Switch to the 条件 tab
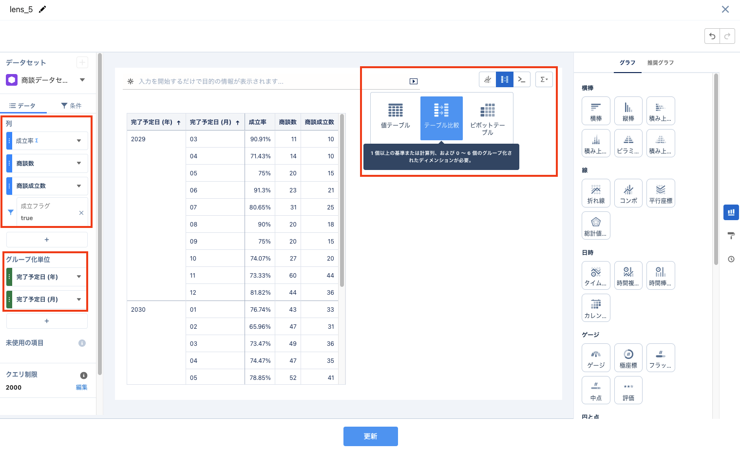This screenshot has height=451, width=740. pos(71,106)
